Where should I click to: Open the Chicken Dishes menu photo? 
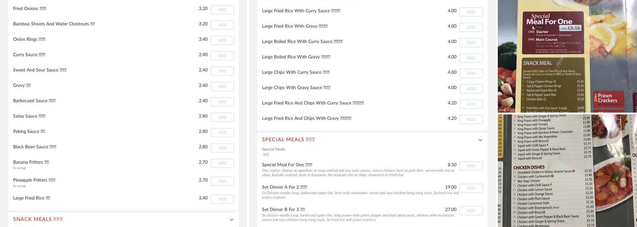click(567, 171)
